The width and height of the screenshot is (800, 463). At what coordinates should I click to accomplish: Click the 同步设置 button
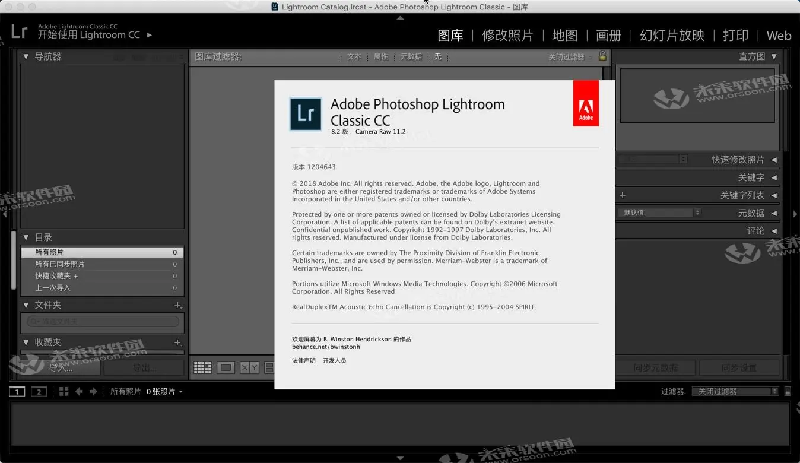click(739, 368)
